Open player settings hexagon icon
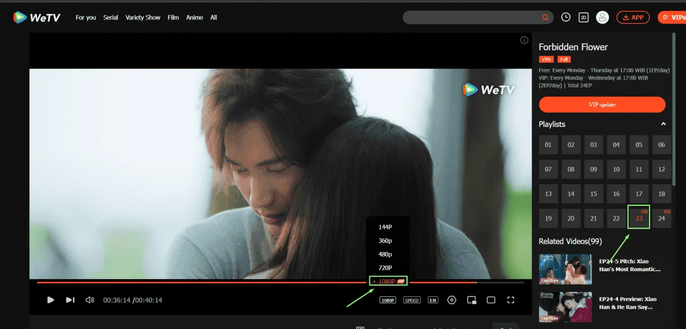This screenshot has width=686, height=329. (452, 300)
